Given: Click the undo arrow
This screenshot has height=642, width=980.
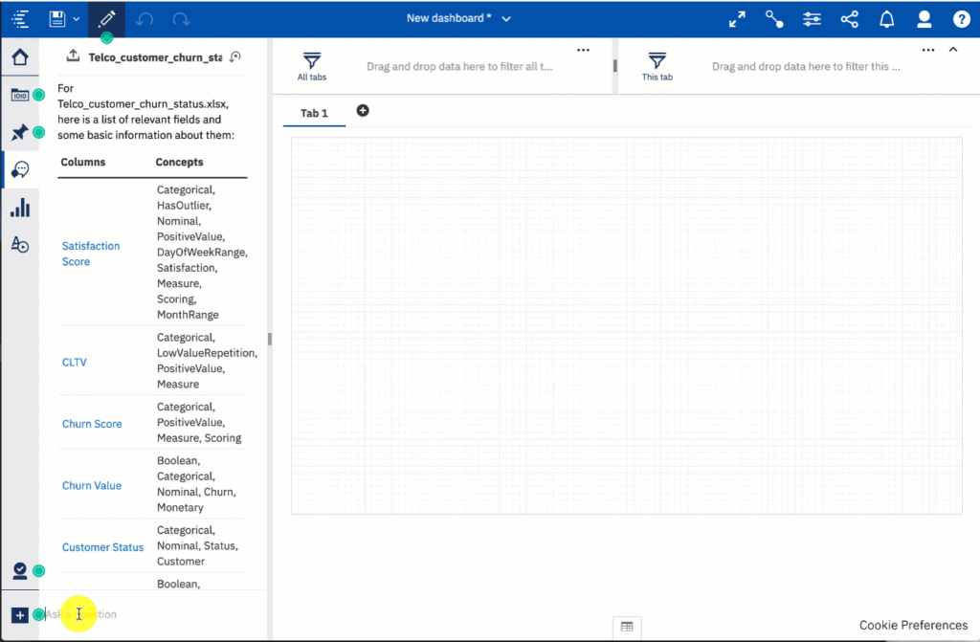Looking at the screenshot, I should [145, 19].
